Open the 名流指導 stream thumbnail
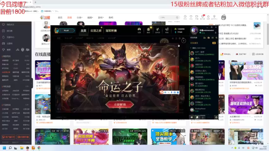The width and height of the screenshot is (269, 151). pyautogui.click(x=91, y=137)
